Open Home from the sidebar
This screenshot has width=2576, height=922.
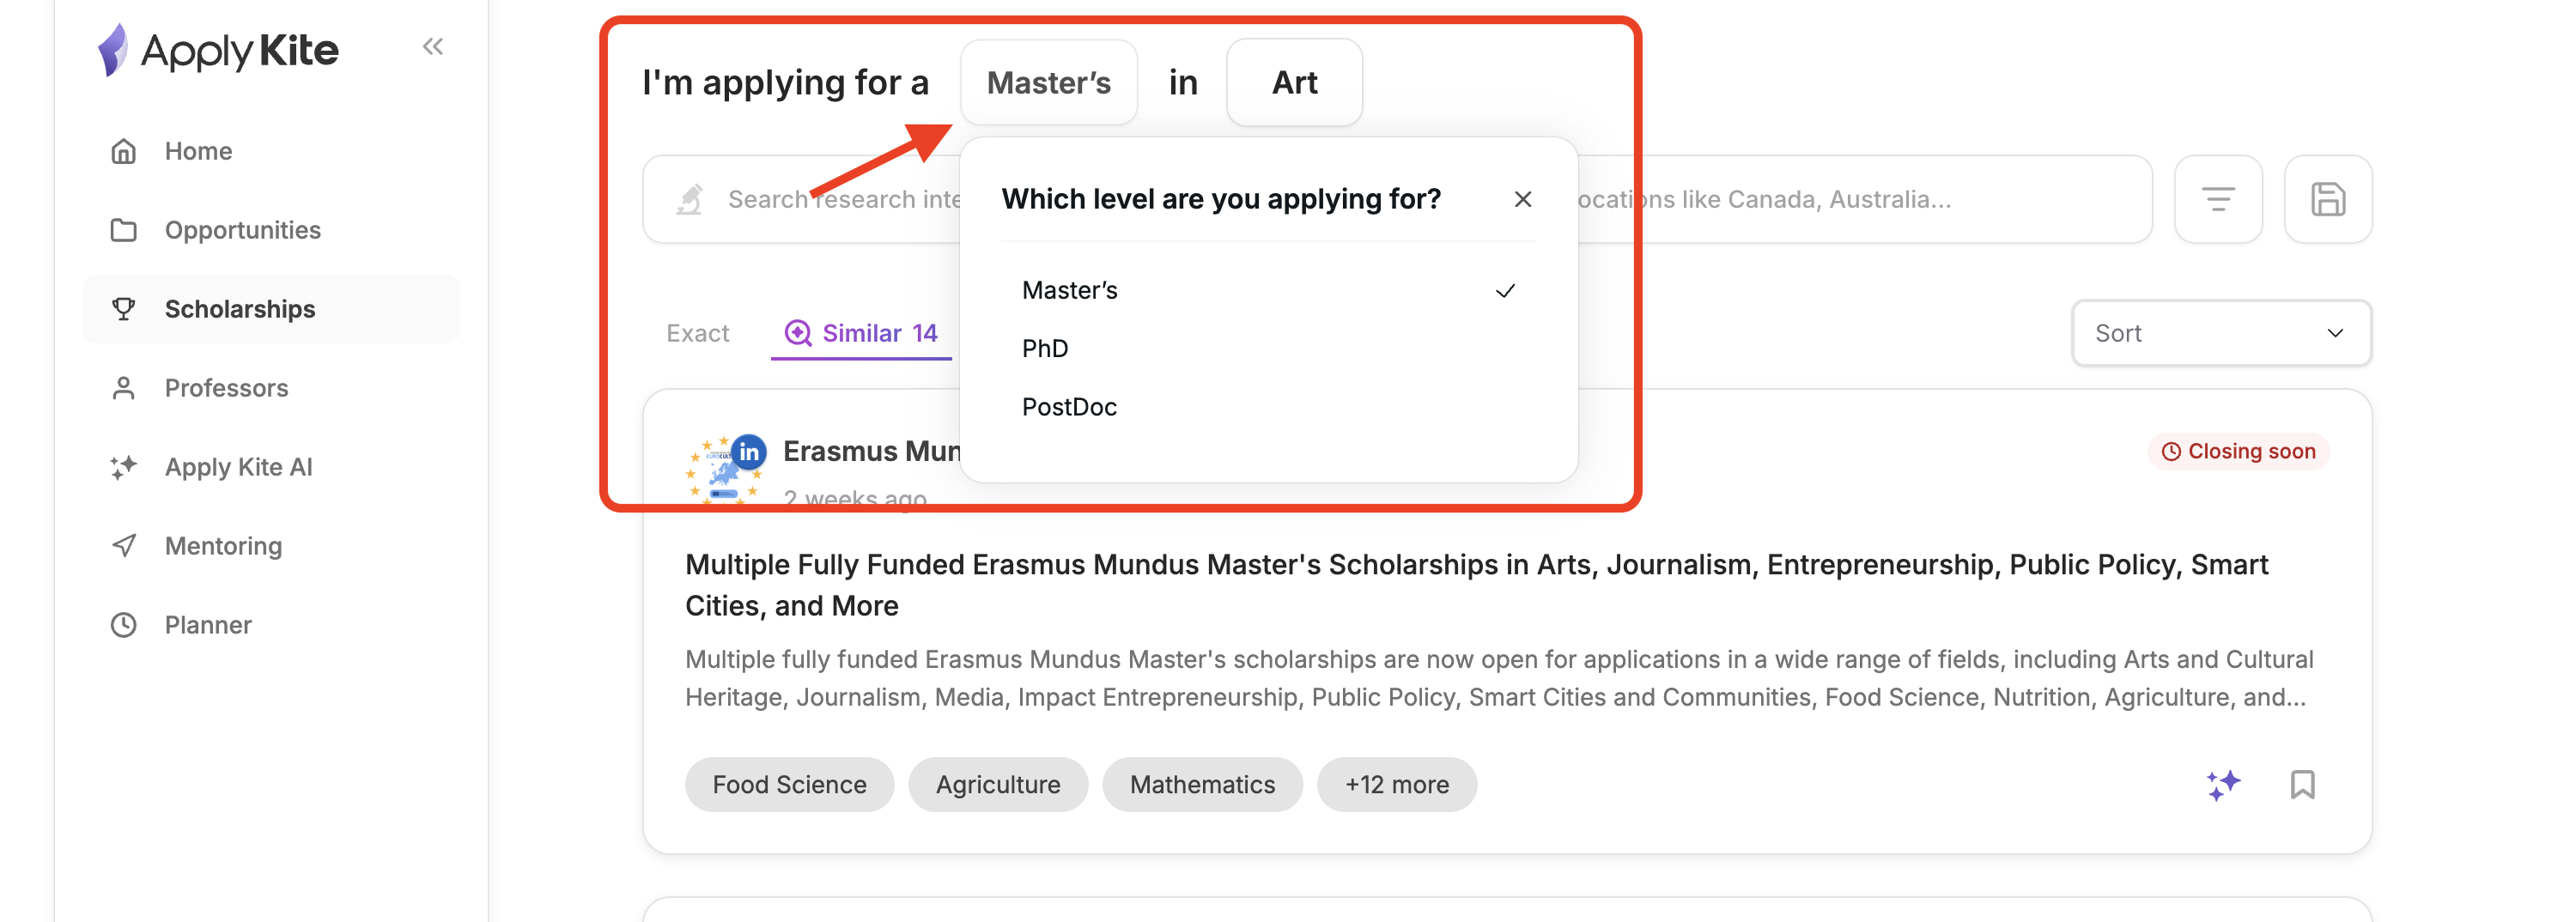click(x=198, y=151)
